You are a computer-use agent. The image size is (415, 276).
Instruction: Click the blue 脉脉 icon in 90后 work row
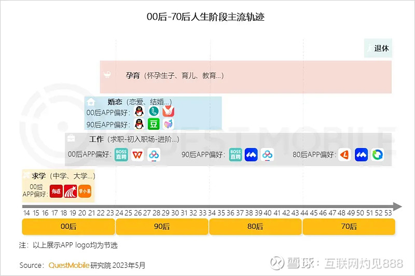coord(251,155)
